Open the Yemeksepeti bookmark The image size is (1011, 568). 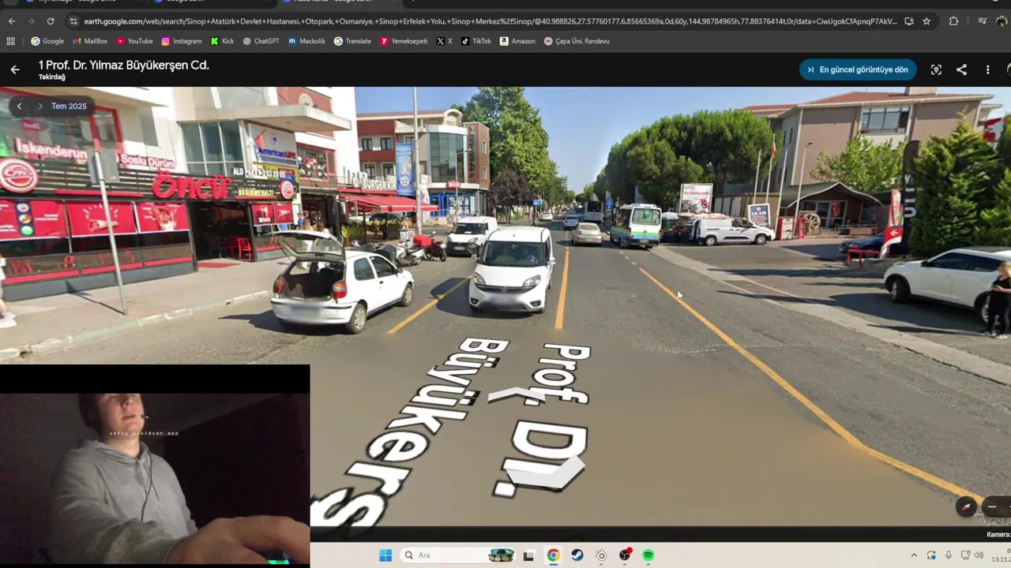(x=404, y=41)
